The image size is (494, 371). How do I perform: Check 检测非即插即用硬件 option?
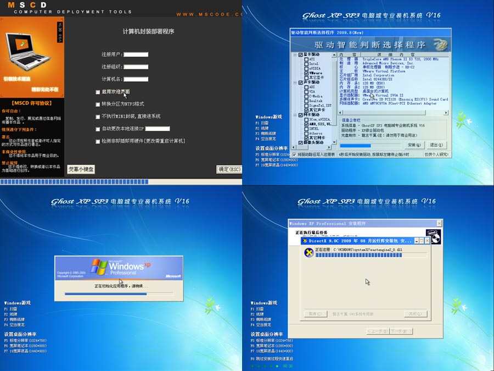point(98,141)
